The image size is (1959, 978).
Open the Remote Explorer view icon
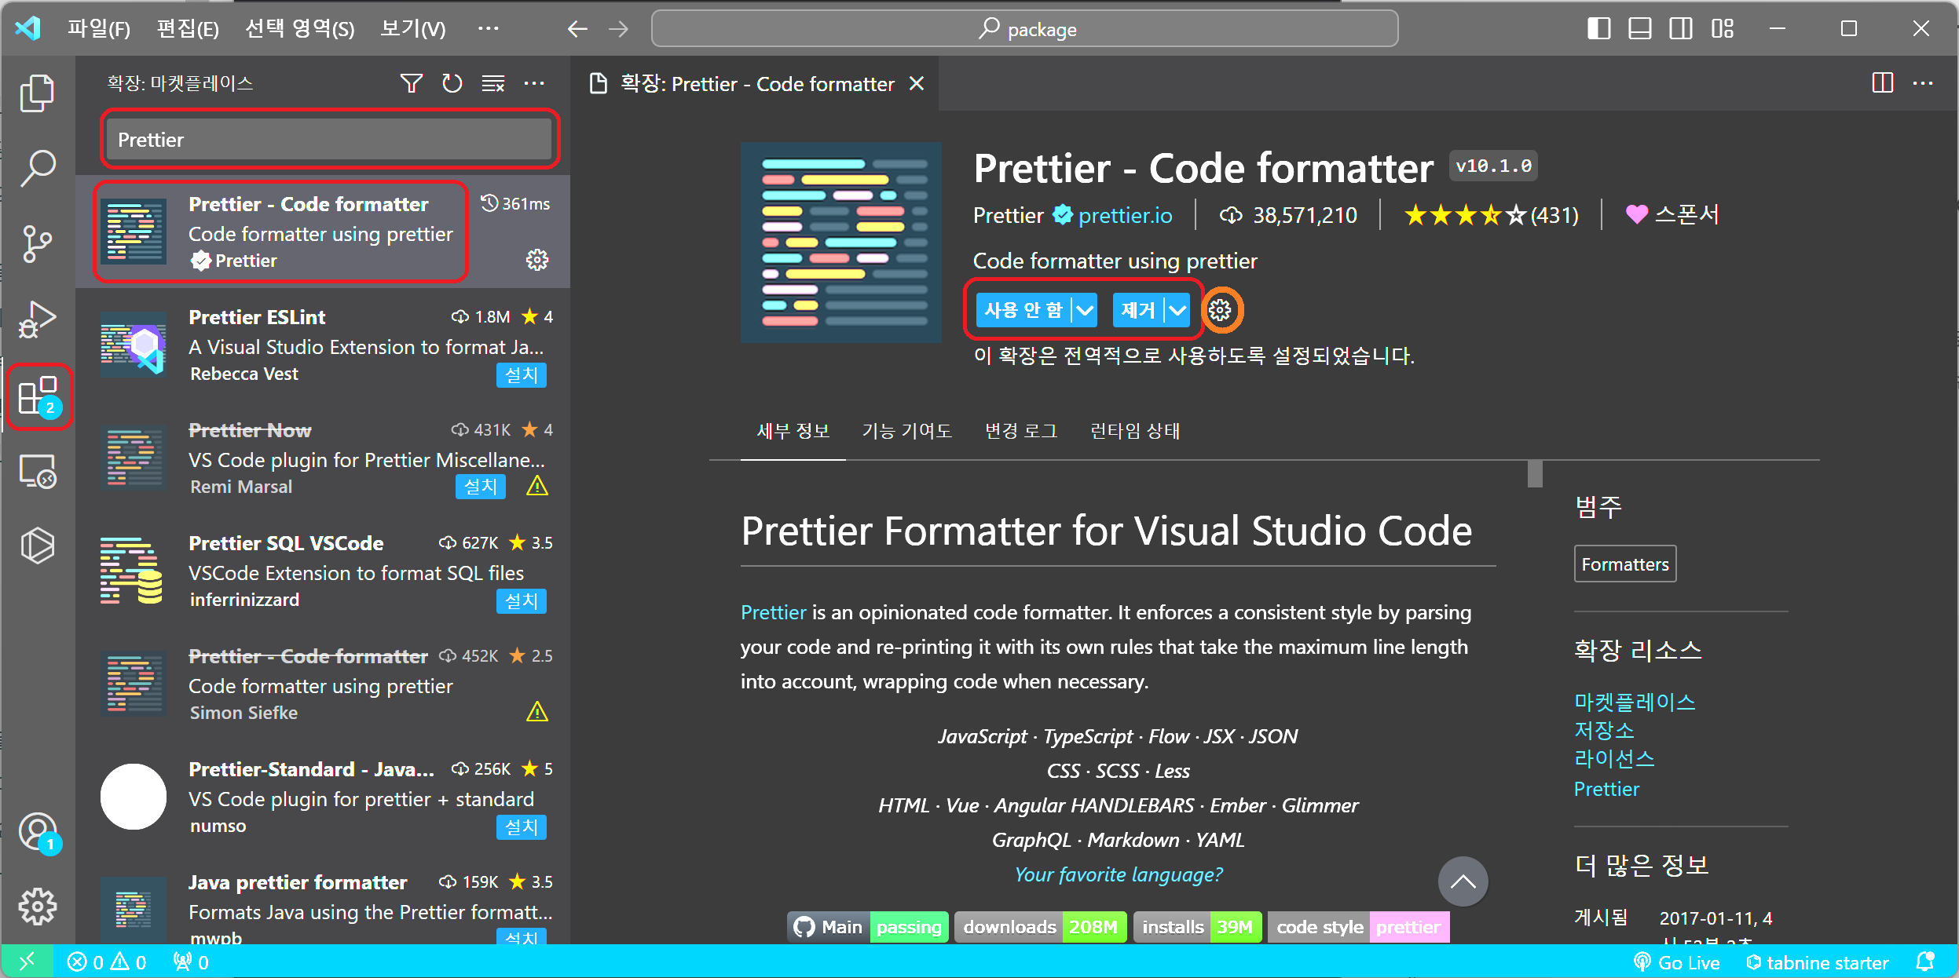click(x=37, y=472)
